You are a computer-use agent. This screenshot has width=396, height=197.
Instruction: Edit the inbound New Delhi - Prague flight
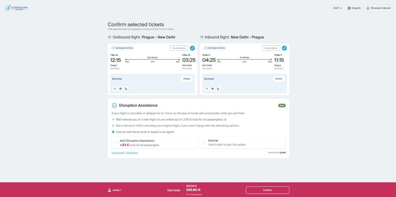[284, 48]
